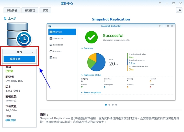Click the Synology Inc. developer text
Image resolution: width=184 pixels, height=132 pixels.
tap(14, 81)
